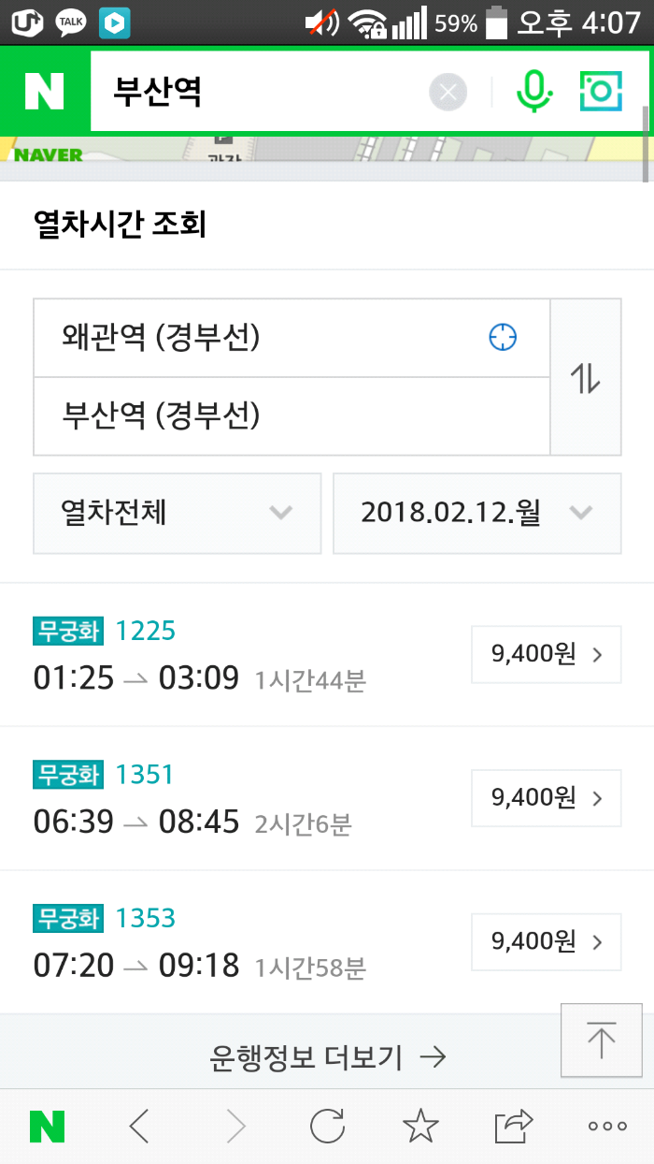Start voice search with the microphone icon
This screenshot has height=1164, width=654.
tap(534, 91)
